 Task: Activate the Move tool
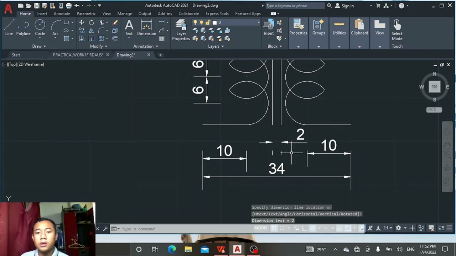click(x=82, y=22)
